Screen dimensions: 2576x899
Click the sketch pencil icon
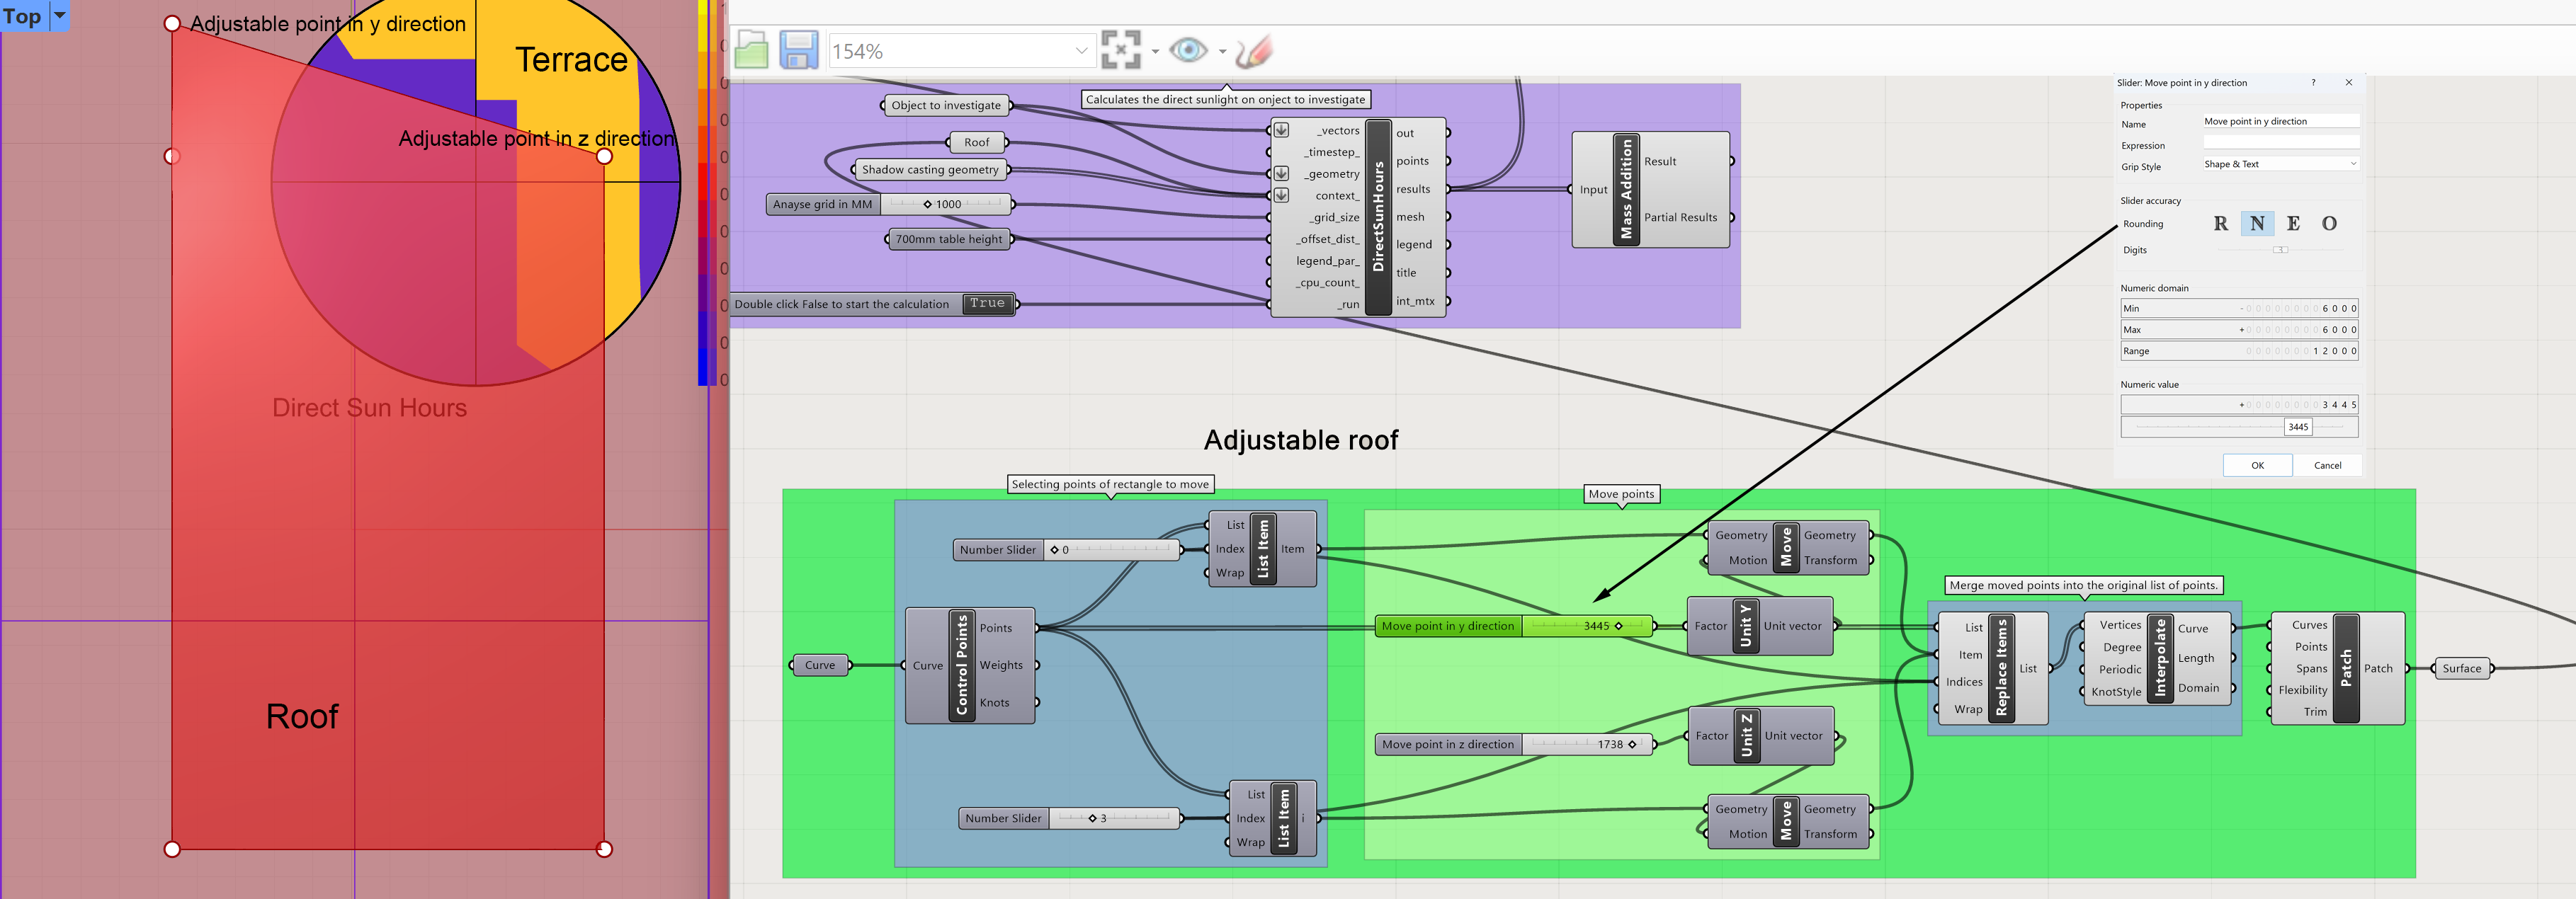point(1253,50)
